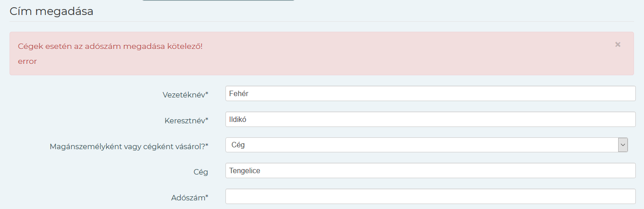Viewport: 644px width, 209px height.
Task: Dismiss the red error alert
Action: click(x=617, y=44)
